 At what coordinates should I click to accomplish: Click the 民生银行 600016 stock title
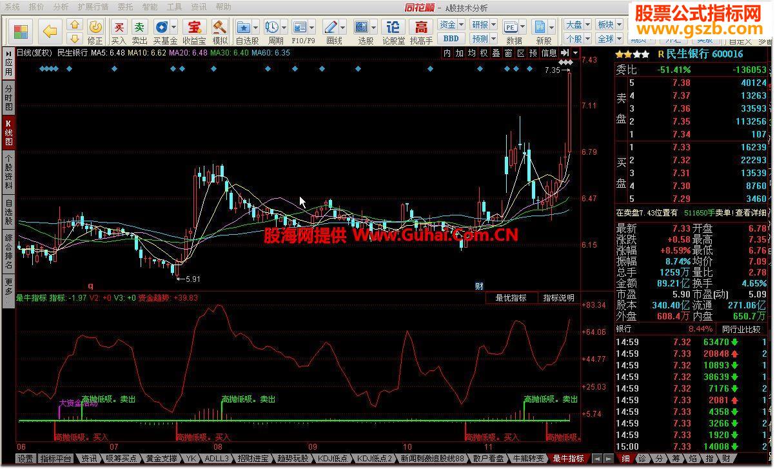705,54
